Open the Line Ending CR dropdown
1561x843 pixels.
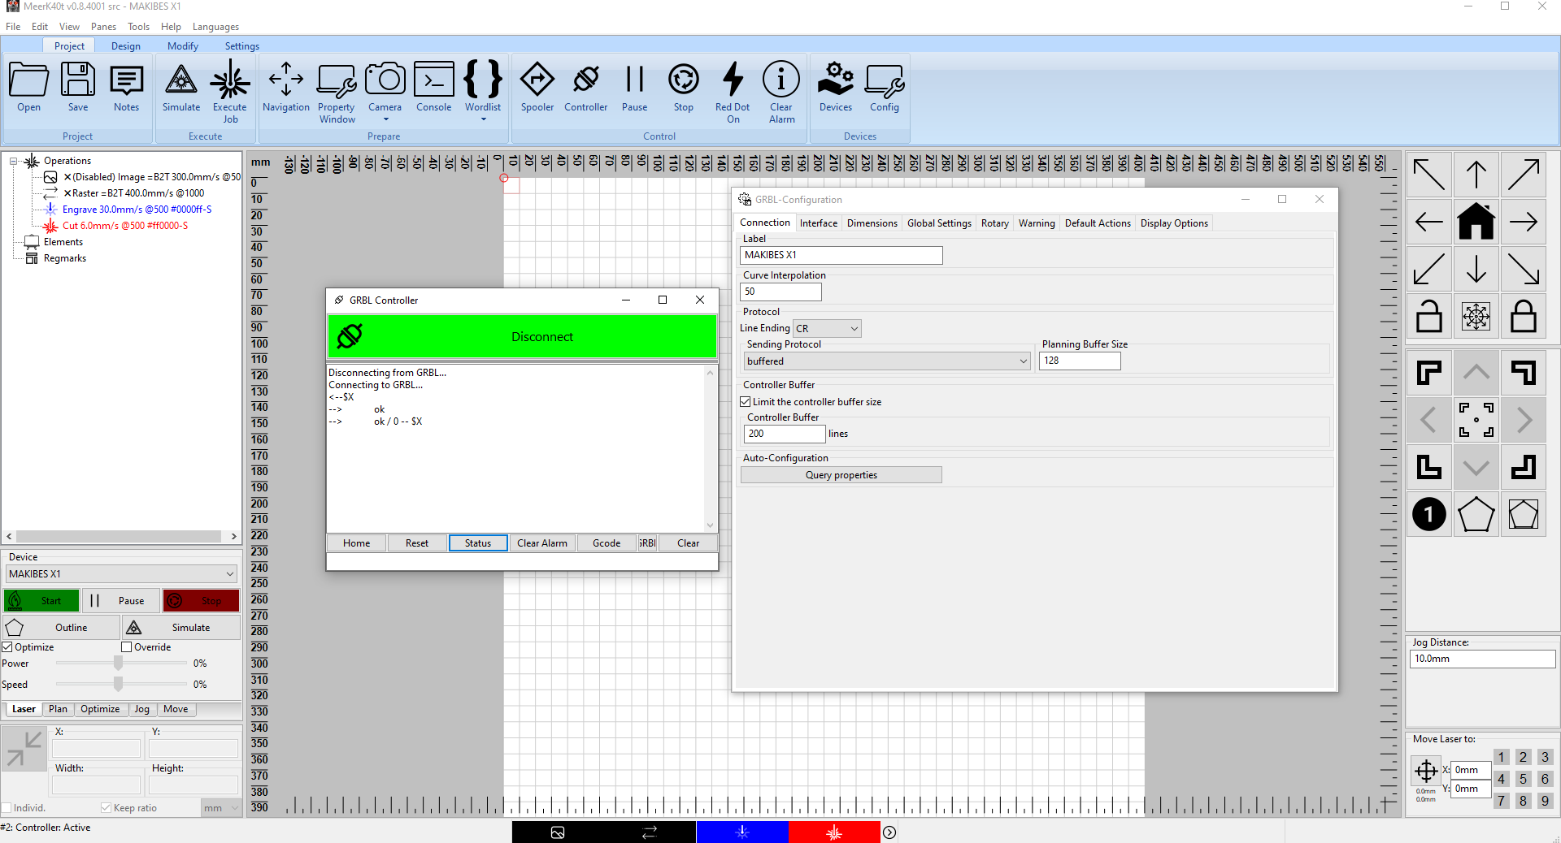click(827, 329)
